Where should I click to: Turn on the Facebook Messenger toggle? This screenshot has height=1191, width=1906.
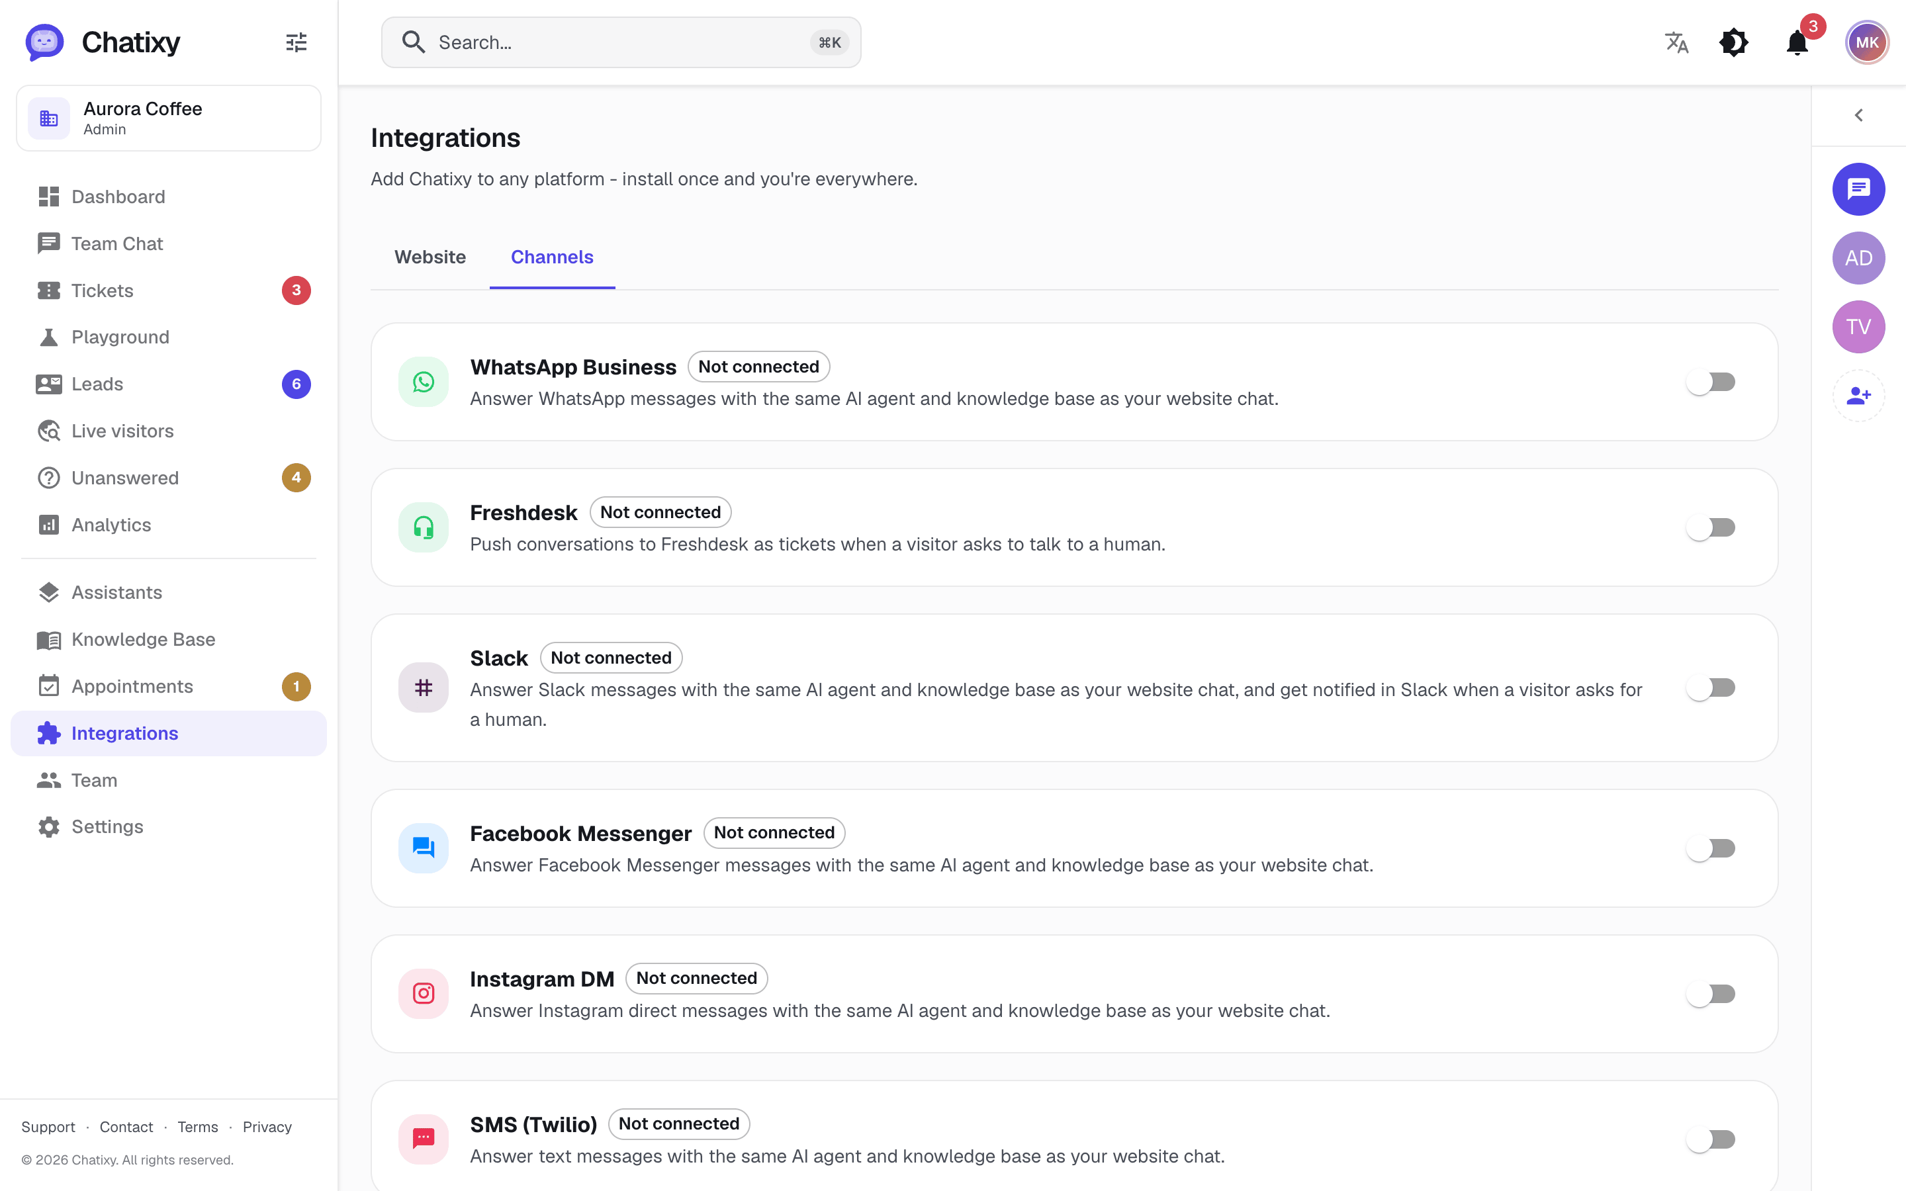(x=1711, y=848)
